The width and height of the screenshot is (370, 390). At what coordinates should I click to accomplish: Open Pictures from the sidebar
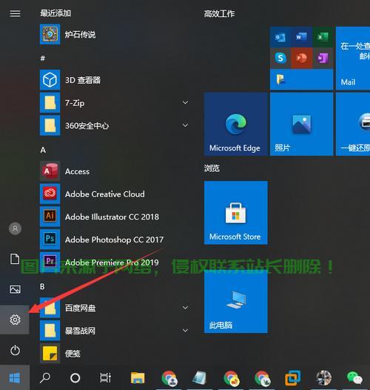coord(15,289)
